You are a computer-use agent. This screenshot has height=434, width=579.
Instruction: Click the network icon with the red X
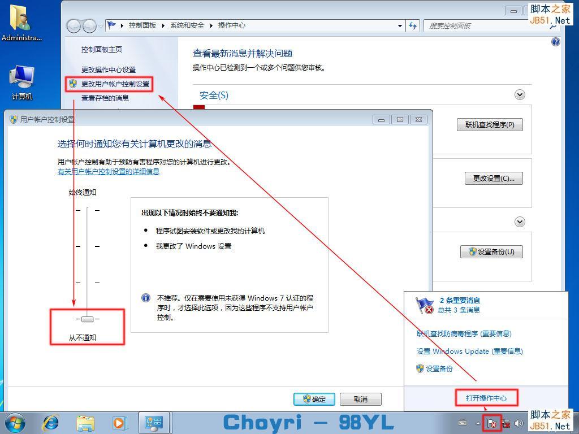click(x=506, y=423)
